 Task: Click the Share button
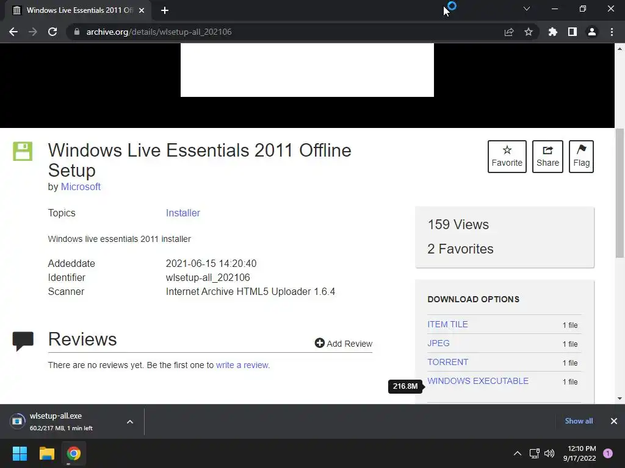coord(547,157)
